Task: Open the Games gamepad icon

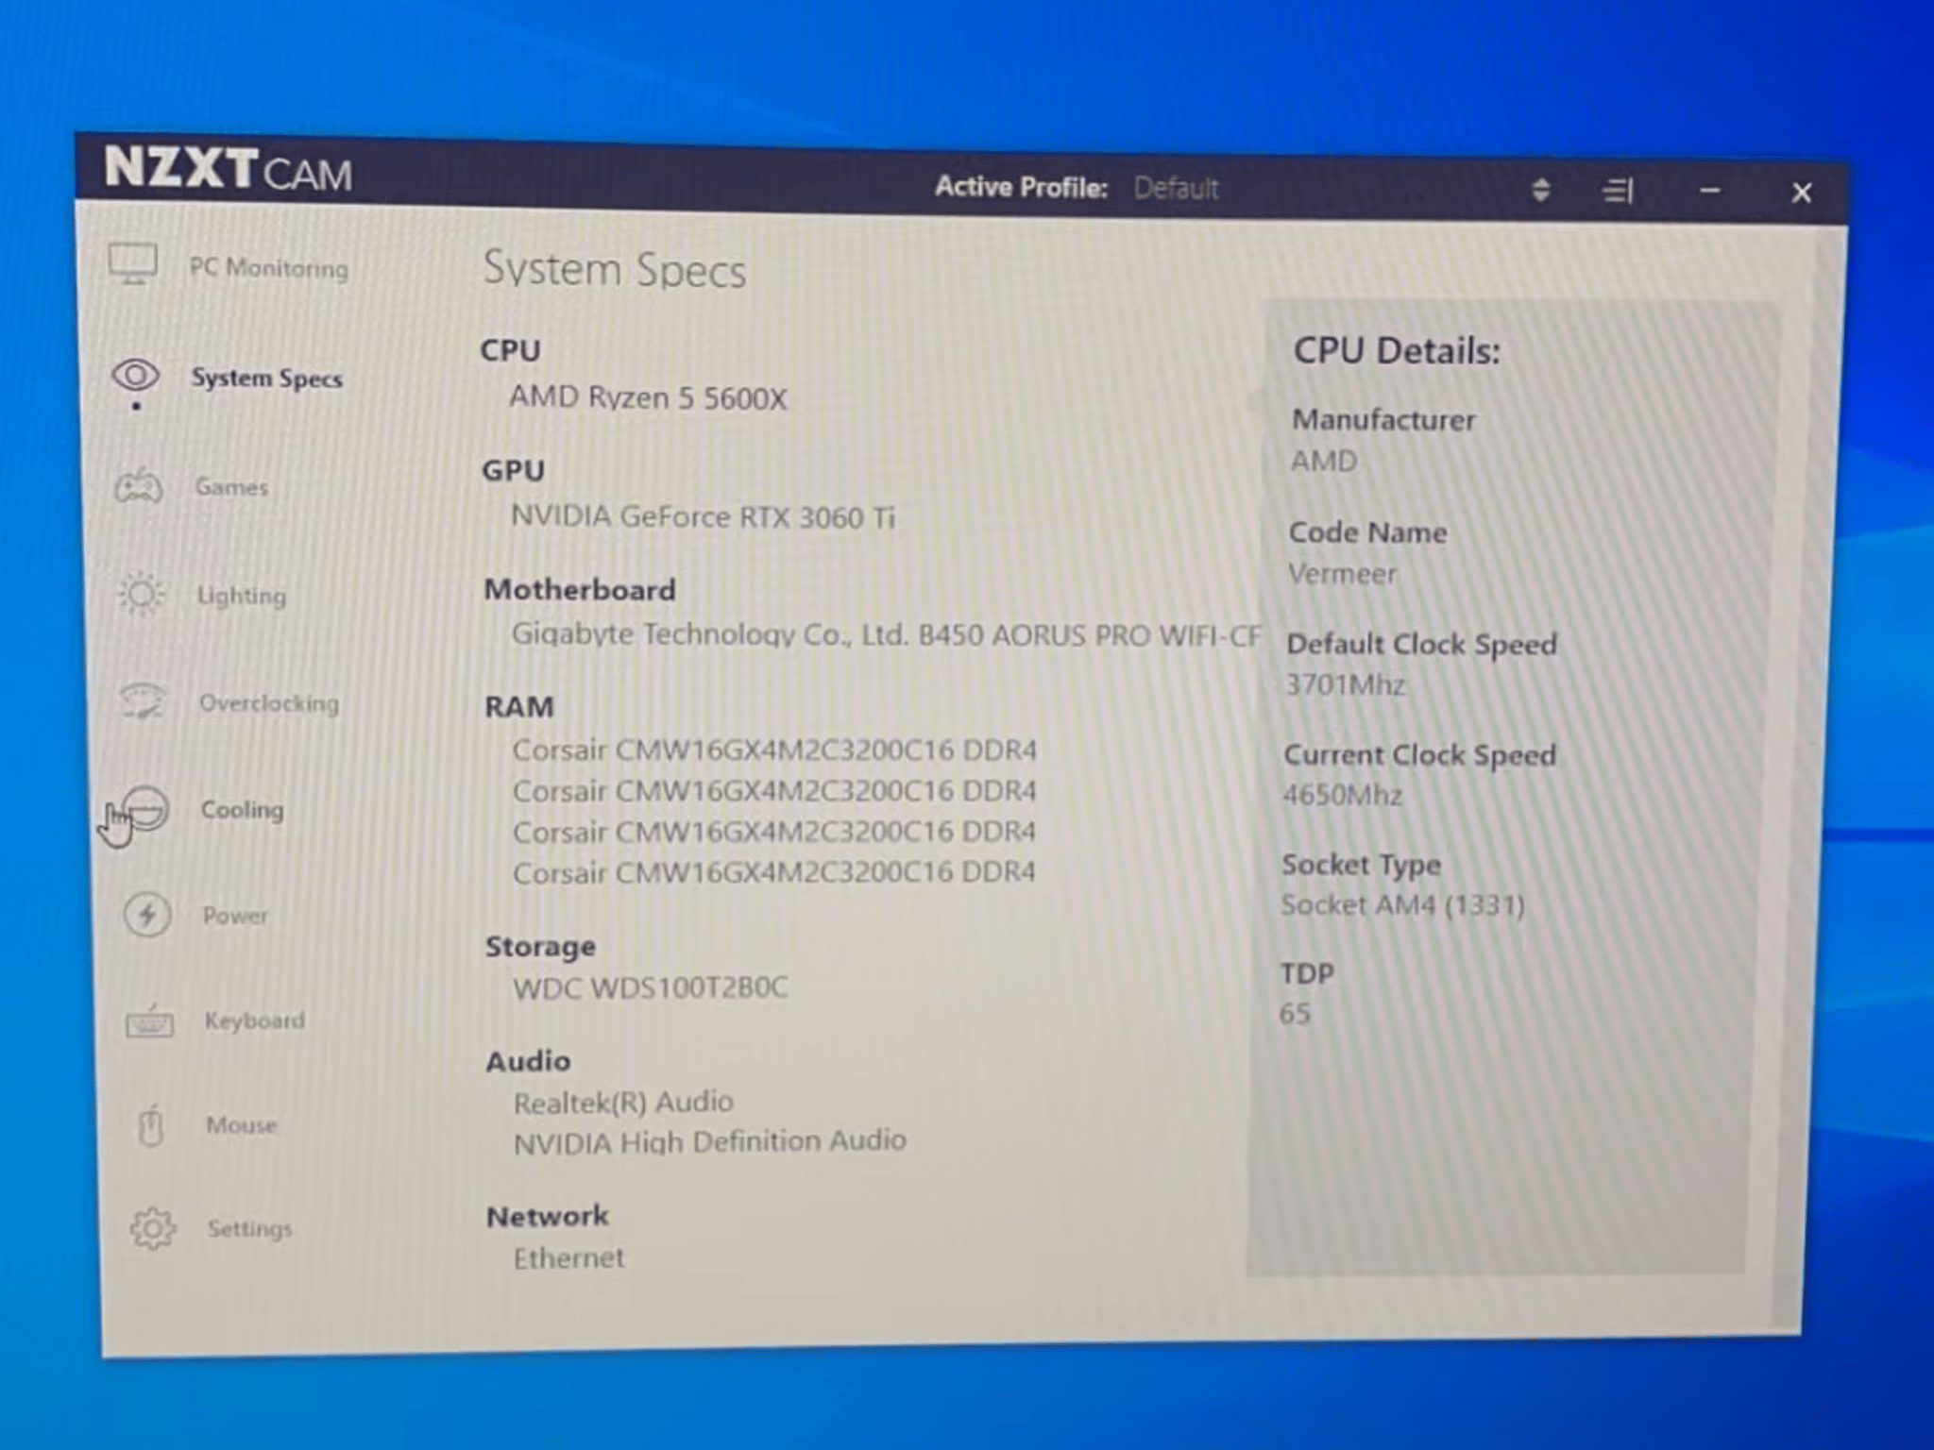Action: tap(139, 485)
